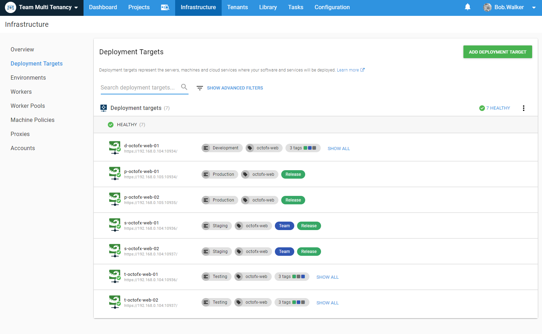Image resolution: width=542 pixels, height=334 pixels.
Task: Focus the Search deployment targets field
Action: pos(139,88)
